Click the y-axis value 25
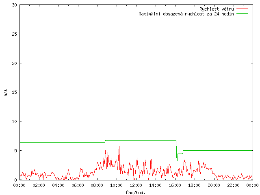Screen dimensions: 260x195 point(15,34)
